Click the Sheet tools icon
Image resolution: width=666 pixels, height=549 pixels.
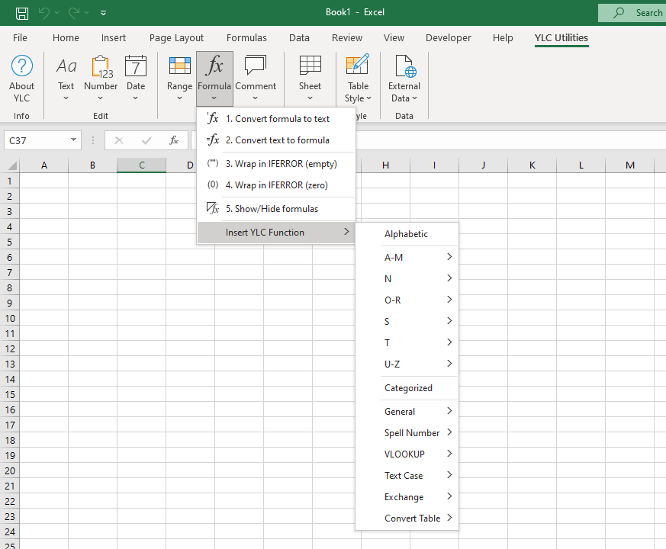[310, 67]
